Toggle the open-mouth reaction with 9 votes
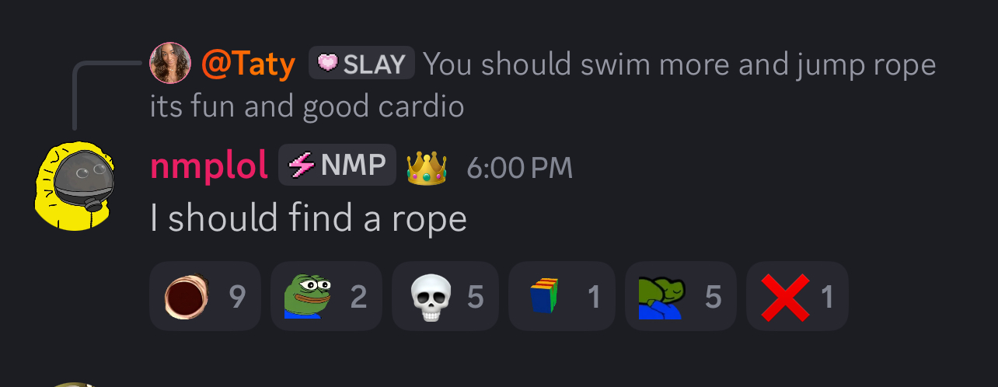This screenshot has width=998, height=387. pos(205,296)
